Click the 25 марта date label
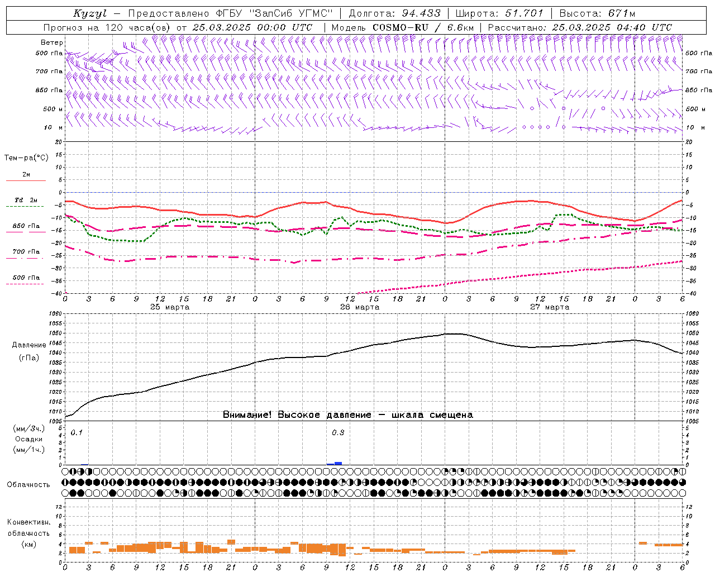Viewport: 715px width, 572px height. [x=170, y=307]
